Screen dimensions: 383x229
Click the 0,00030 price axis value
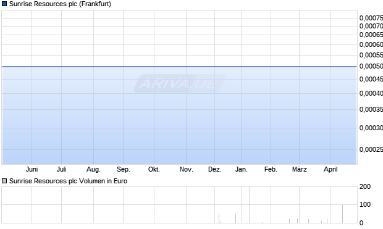(371, 128)
